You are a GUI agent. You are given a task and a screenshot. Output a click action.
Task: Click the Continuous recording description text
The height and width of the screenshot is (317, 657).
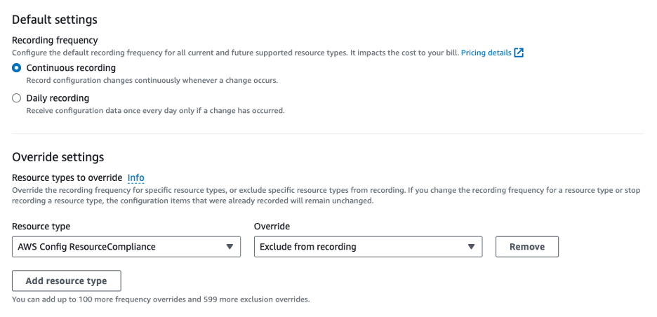pyautogui.click(x=152, y=80)
